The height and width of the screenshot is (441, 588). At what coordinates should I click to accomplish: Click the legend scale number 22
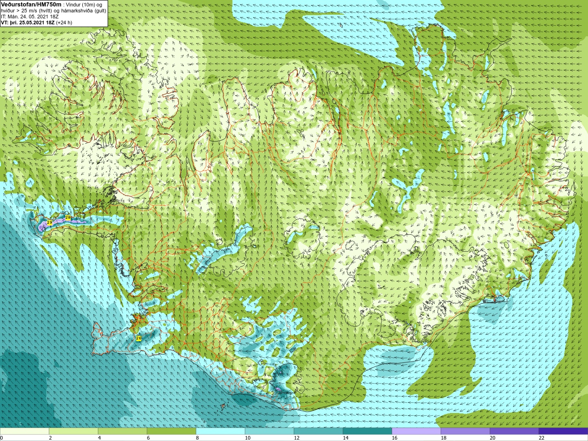(542, 438)
